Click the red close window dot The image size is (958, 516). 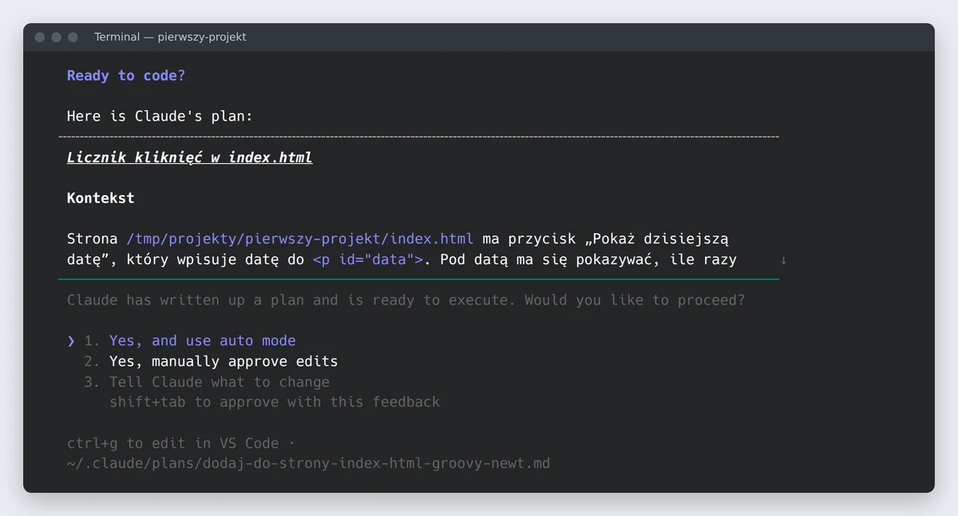[39, 38]
